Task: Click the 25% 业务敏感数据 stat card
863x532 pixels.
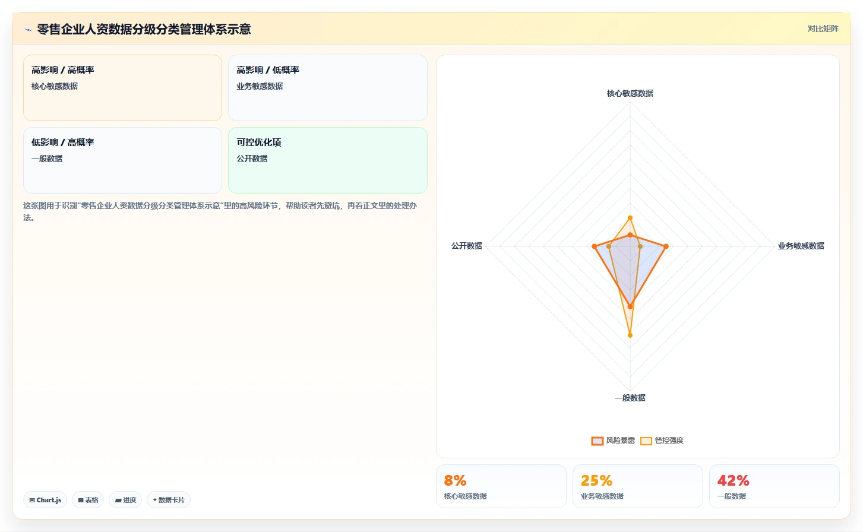Action: 638,486
